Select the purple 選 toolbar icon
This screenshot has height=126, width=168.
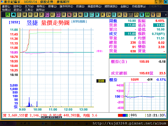coord(47,15)
